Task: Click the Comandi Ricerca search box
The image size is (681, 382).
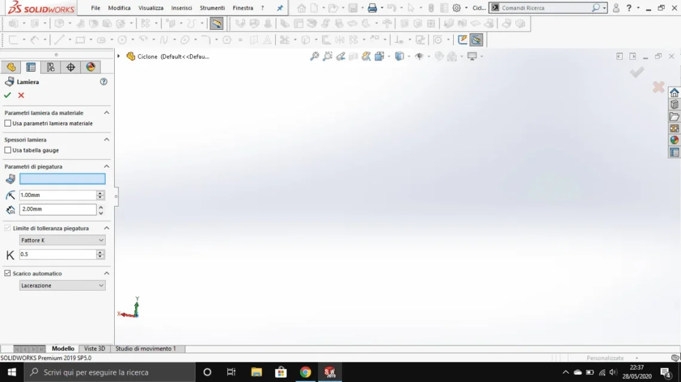Action: (x=545, y=8)
